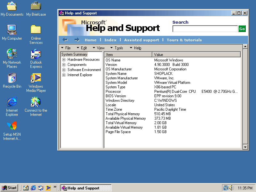This screenshot has width=256, height=192.
Task: Select Windows Media Player desktop shortcut
Action: click(36, 83)
